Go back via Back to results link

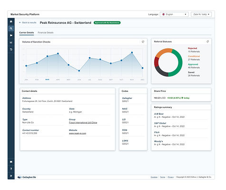[28, 22]
